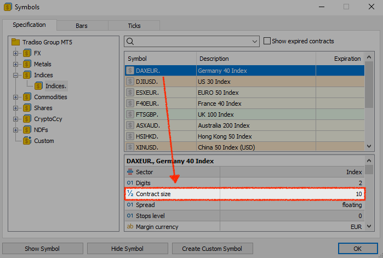Expand the FX tree node
The width and height of the screenshot is (383, 258).
[16, 53]
